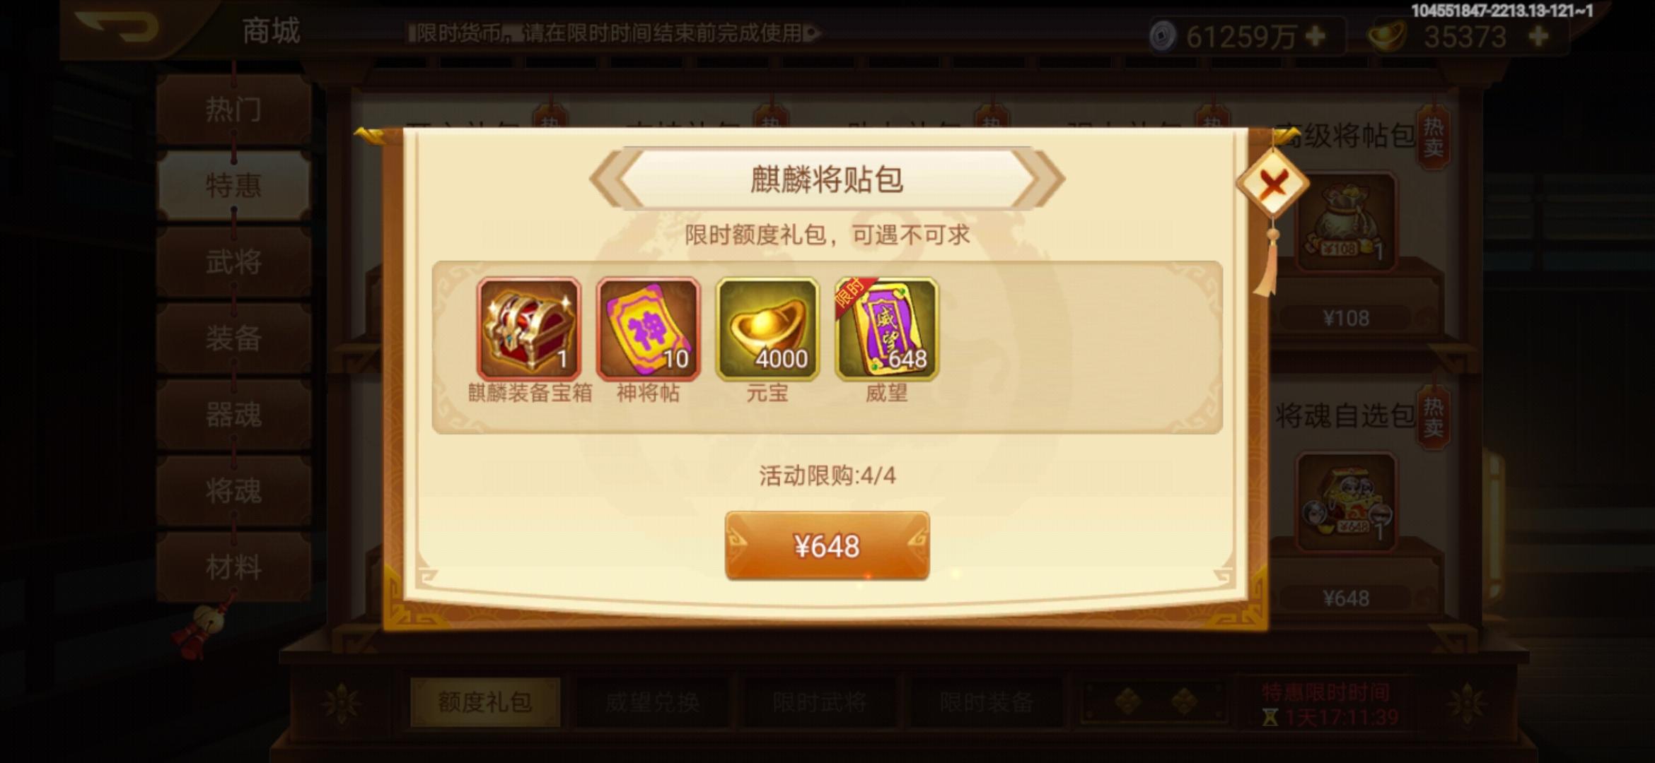Switch to the 材料 category tab
Screen dimensions: 1655x763
[233, 567]
